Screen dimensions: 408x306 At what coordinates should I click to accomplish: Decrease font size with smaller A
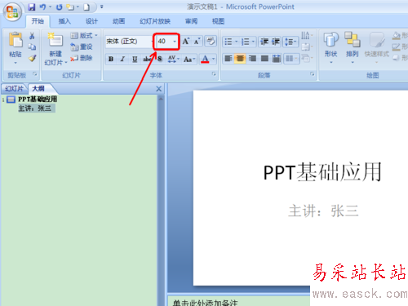click(197, 42)
